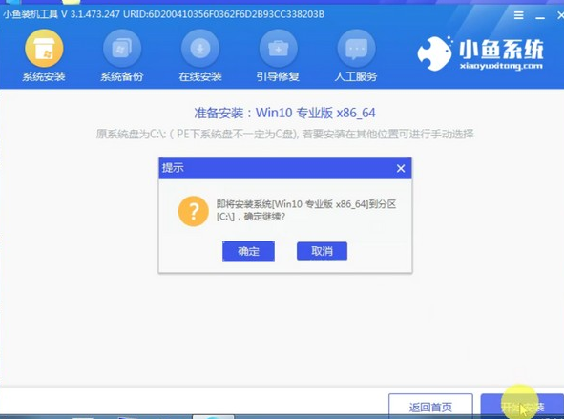Select the 系统备份 icon
Image resolution: width=564 pixels, height=419 pixels.
pyautogui.click(x=122, y=48)
